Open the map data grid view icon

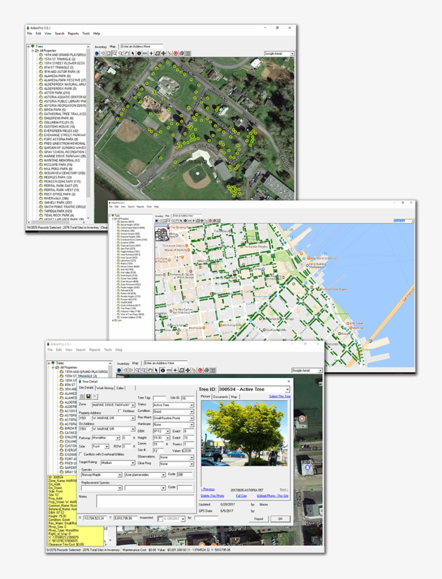point(211,370)
